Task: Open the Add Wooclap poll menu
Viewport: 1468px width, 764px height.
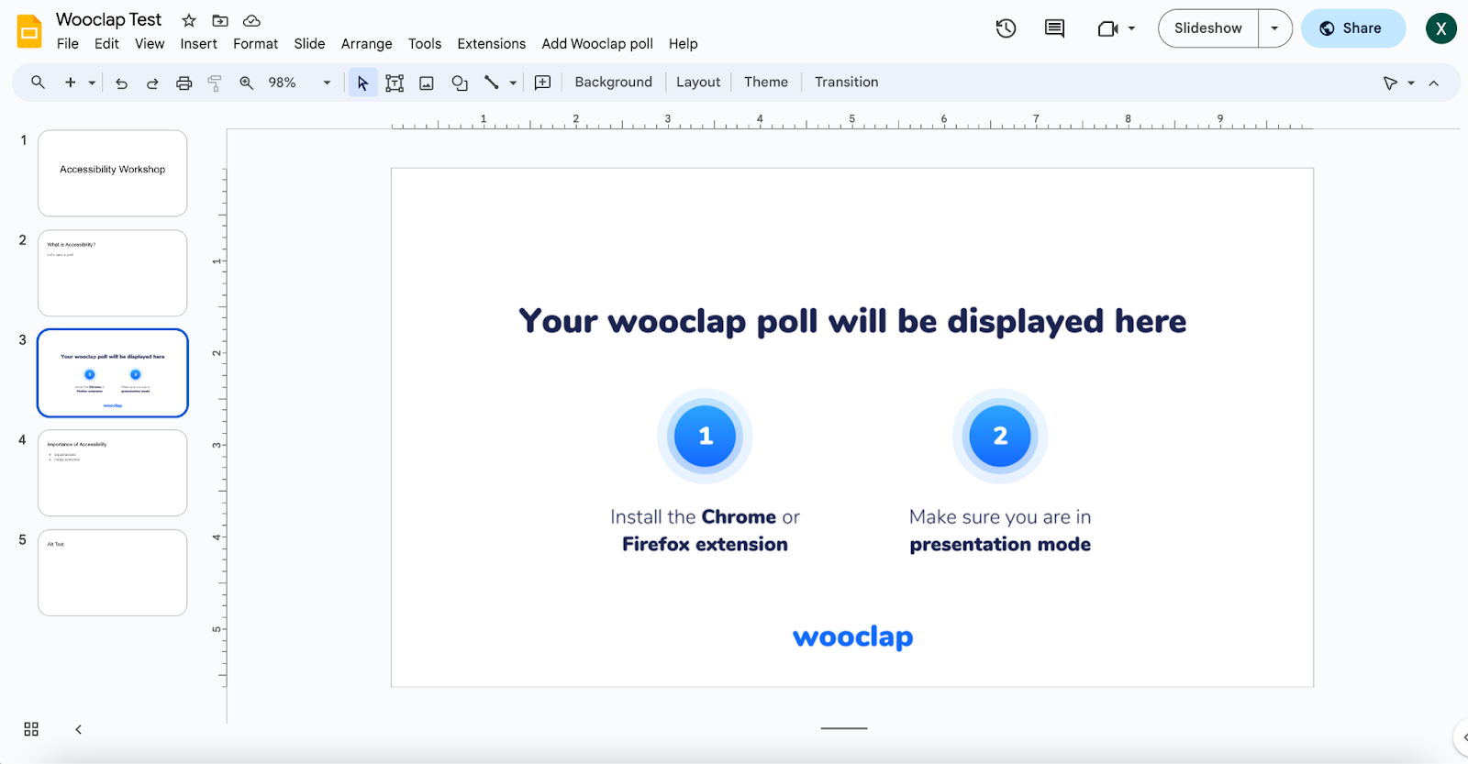Action: click(597, 44)
